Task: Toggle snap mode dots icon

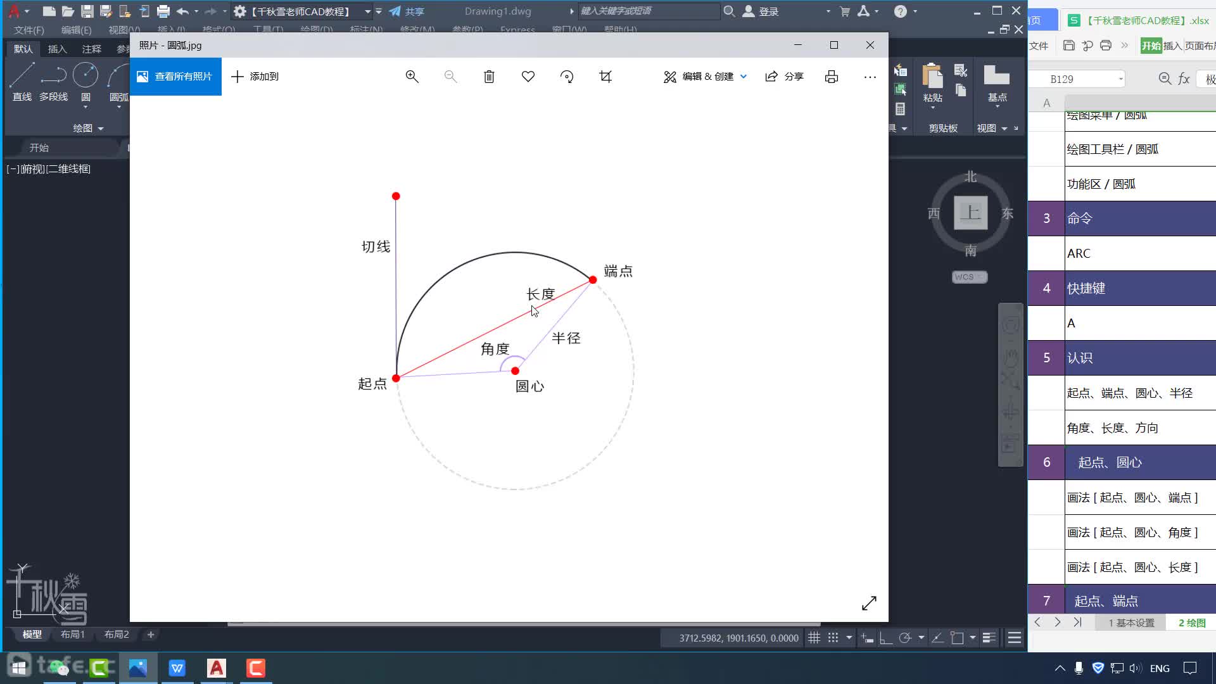Action: (x=833, y=638)
